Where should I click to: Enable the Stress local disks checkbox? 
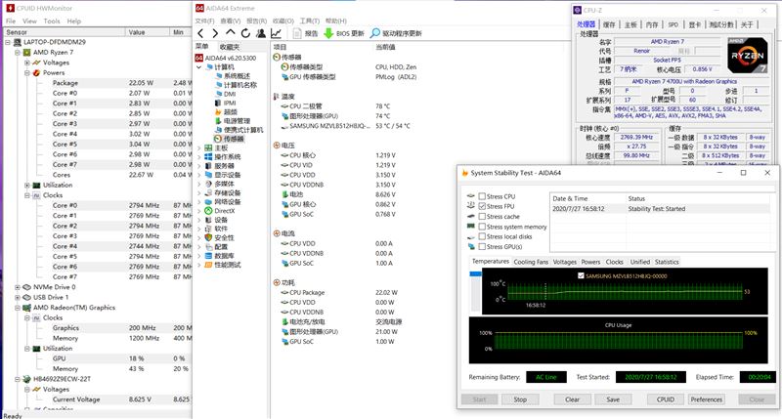482,236
